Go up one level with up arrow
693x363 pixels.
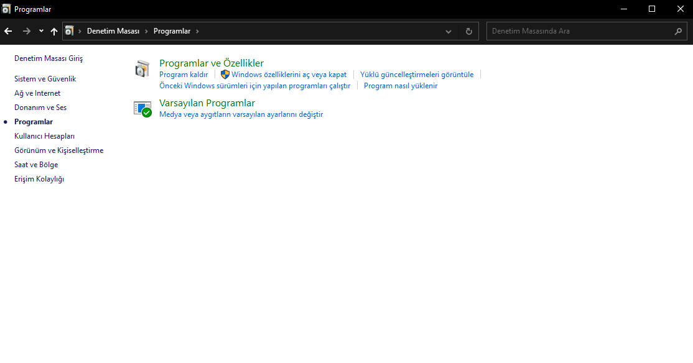[x=54, y=31]
